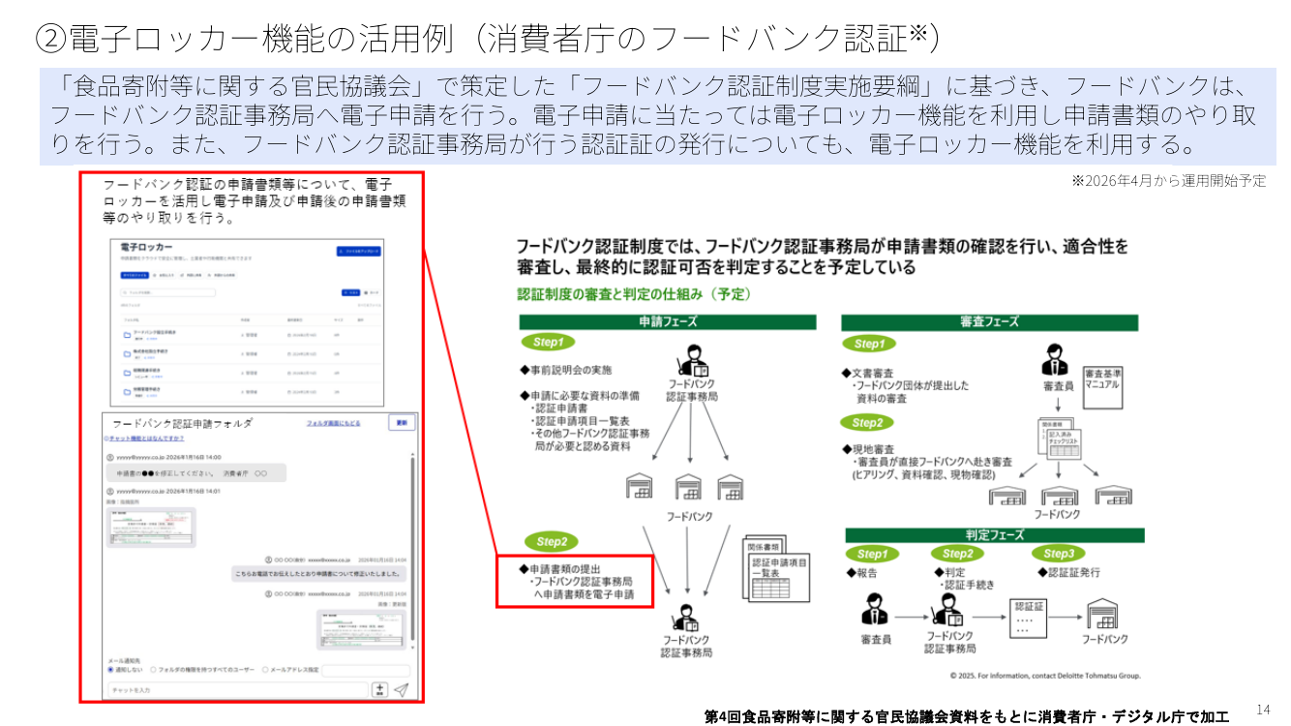1291x726 pixels.
Task: Select the 通知しない radio button
Action: (110, 670)
